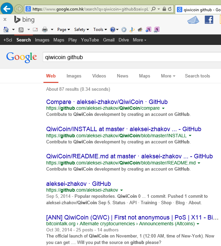Open the Page menu

coord(63,30)
